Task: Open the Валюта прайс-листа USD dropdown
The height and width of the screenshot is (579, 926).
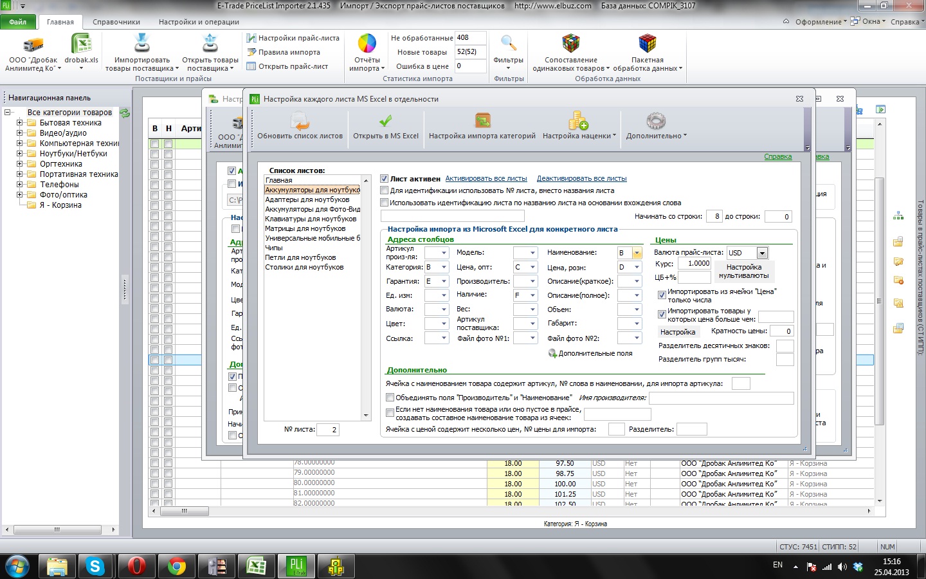Action: point(762,253)
